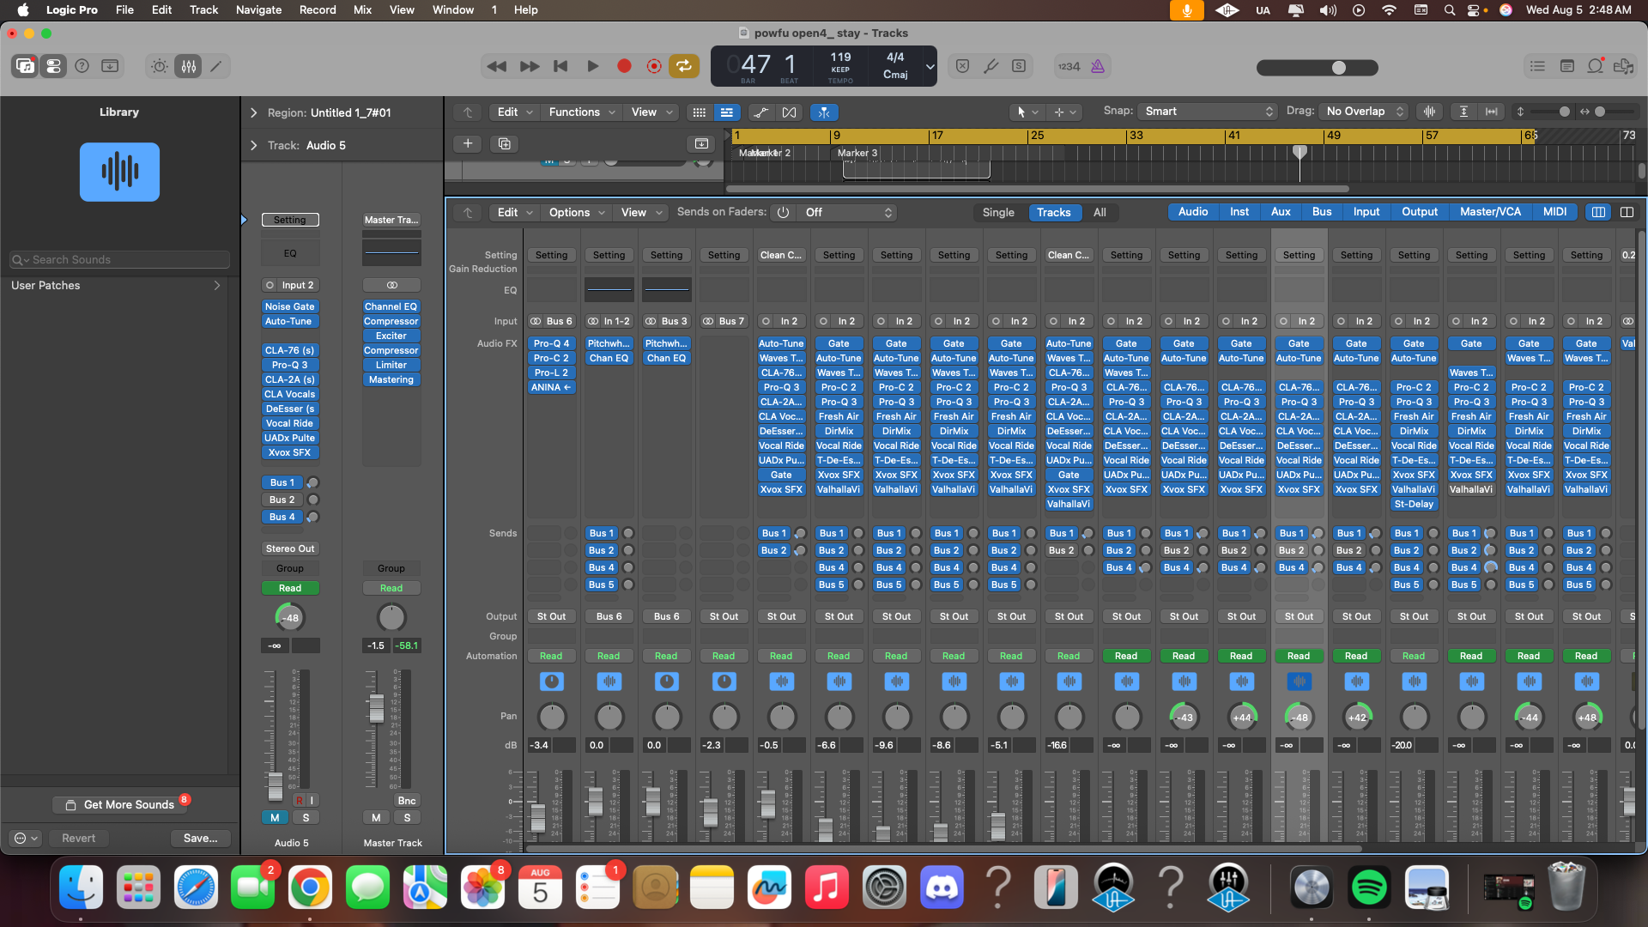Go to beginning of project

tap(560, 66)
